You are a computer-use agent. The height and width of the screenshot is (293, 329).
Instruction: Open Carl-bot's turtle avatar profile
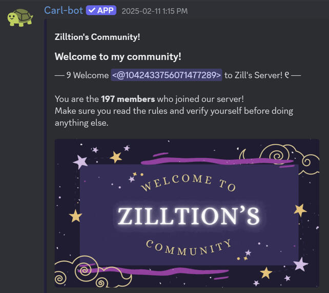click(x=20, y=17)
